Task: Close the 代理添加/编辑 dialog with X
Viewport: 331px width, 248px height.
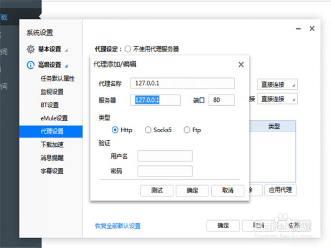Action: [241, 65]
